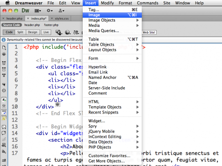The image size is (222, 166).
Task: Open the Site management dropdown icon
Action: coord(62,11)
